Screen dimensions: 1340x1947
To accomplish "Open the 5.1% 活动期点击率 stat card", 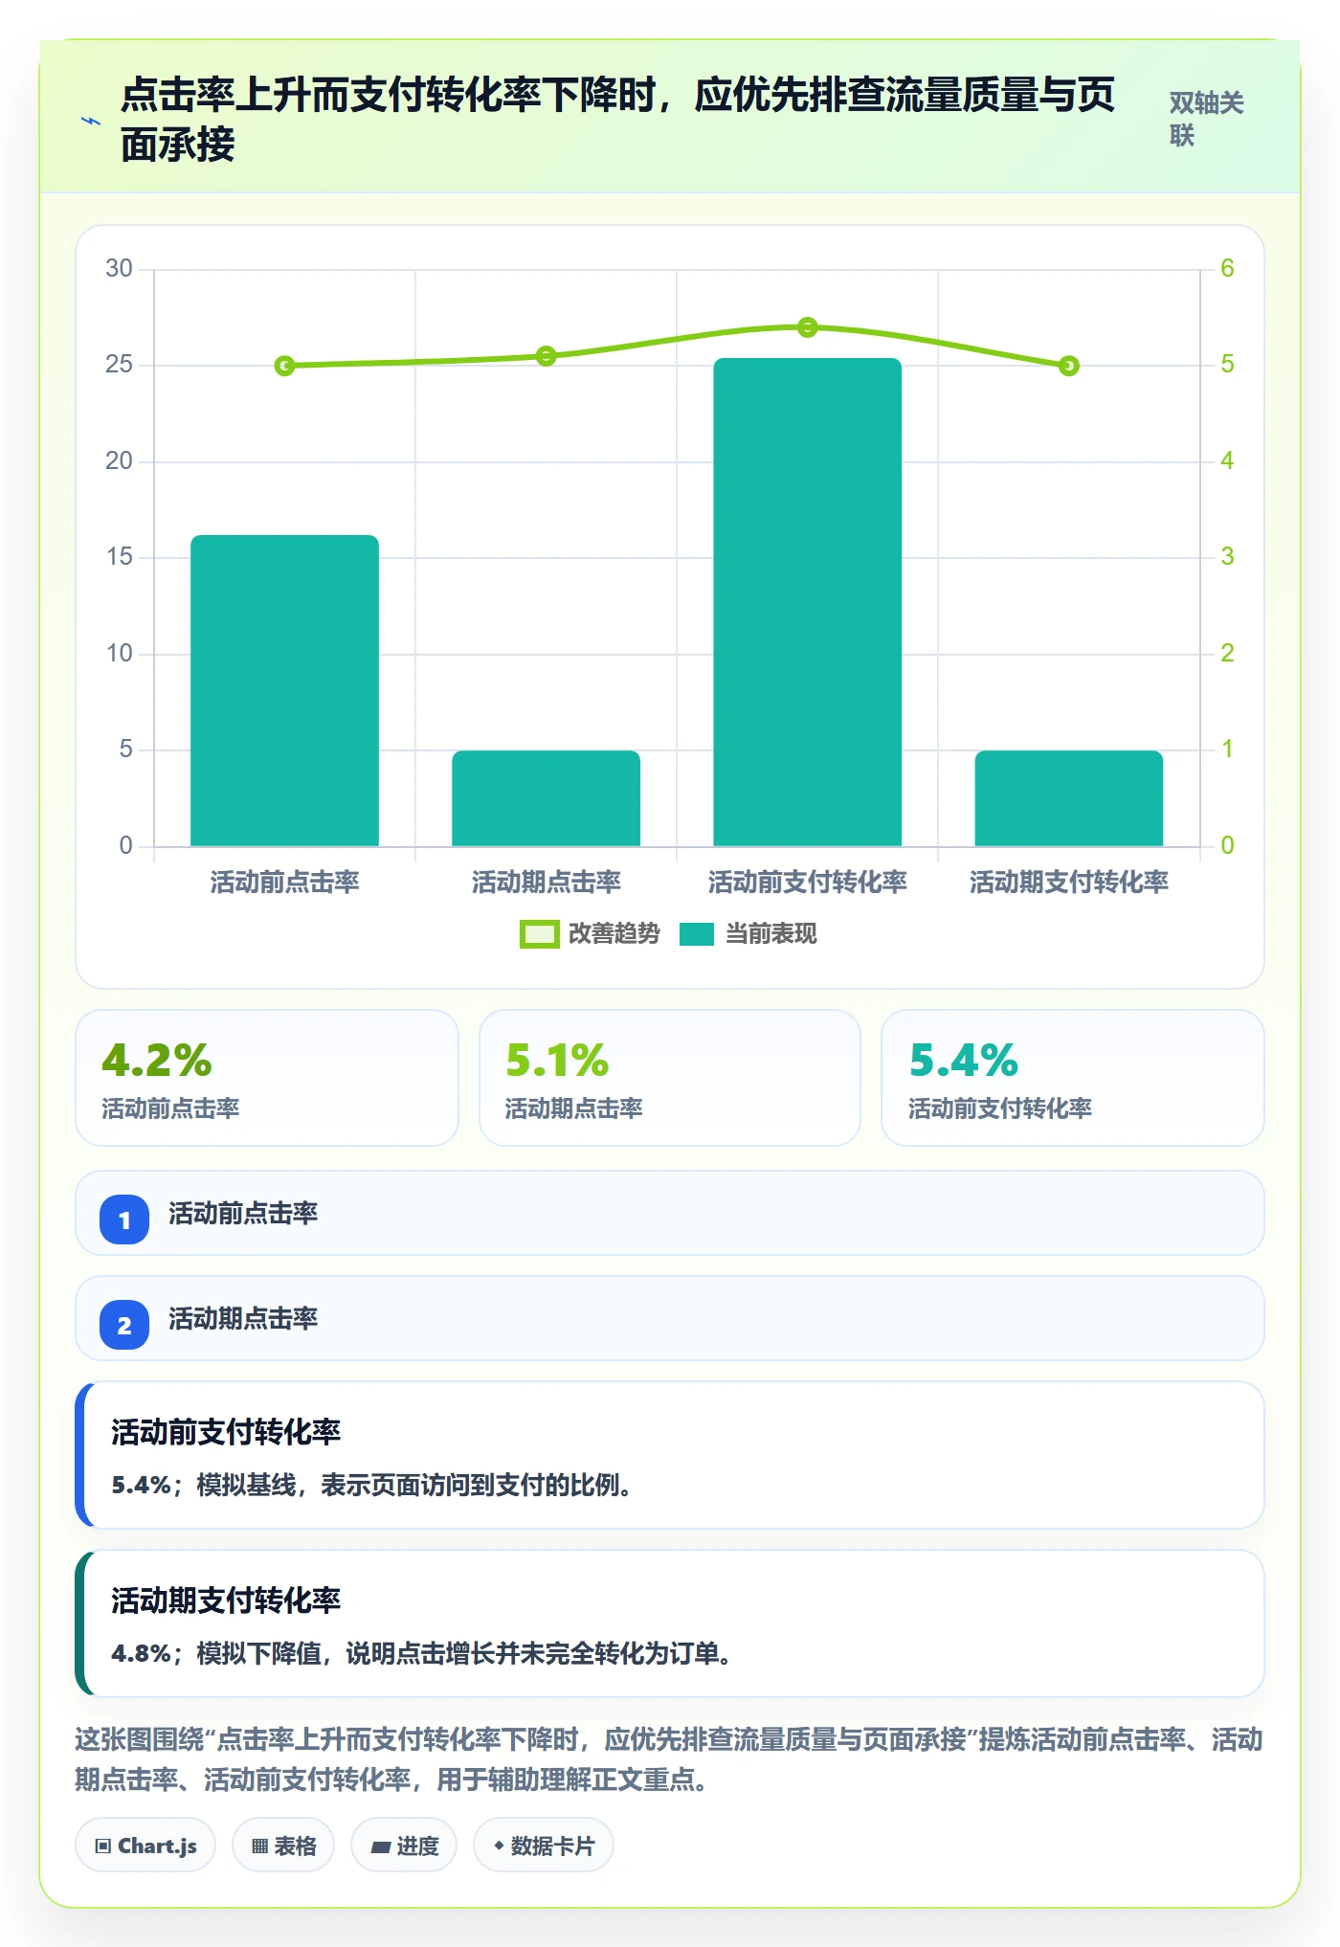I will tap(669, 1078).
